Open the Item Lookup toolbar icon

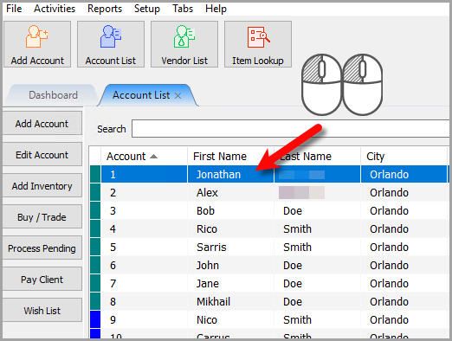pyautogui.click(x=258, y=44)
